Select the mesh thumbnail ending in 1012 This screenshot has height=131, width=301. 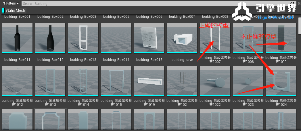(17, 81)
